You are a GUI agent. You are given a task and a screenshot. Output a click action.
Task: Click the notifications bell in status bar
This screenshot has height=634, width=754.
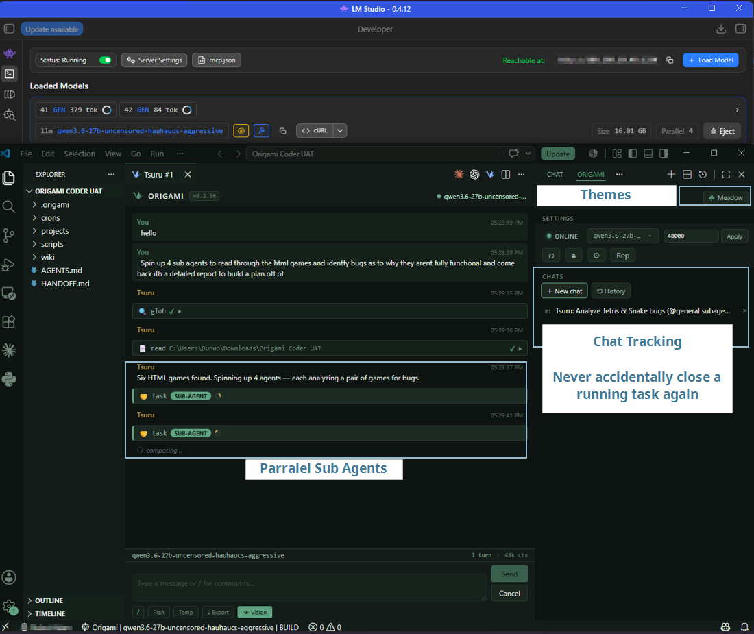[744, 627]
